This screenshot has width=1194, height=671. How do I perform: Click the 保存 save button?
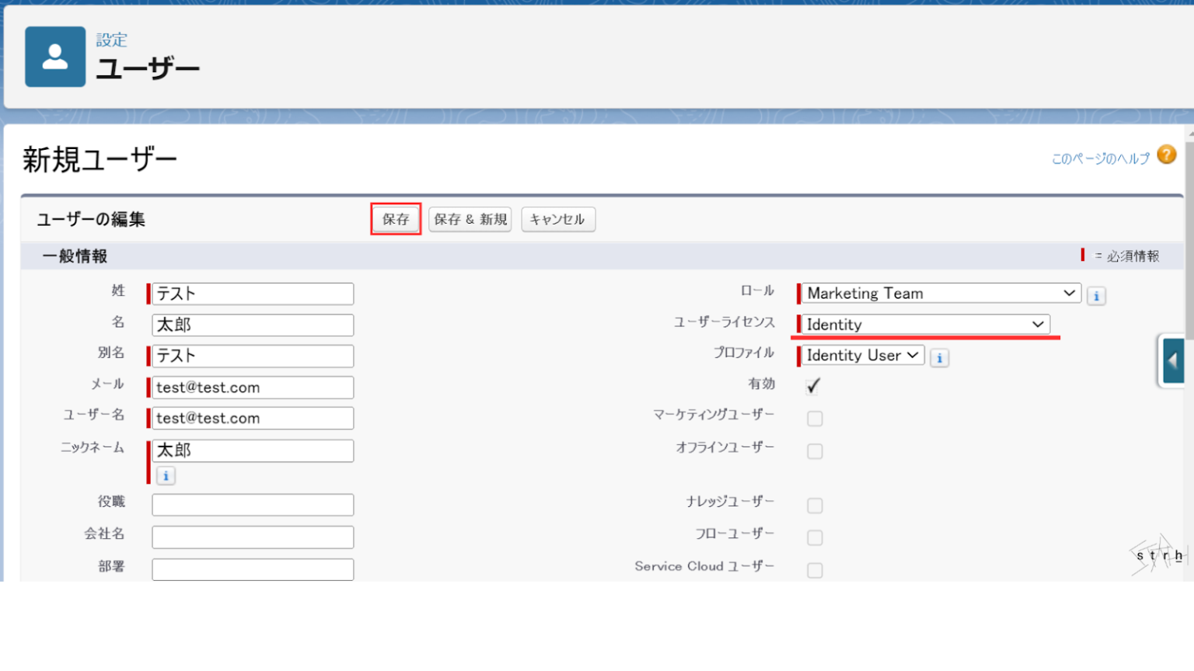396,219
